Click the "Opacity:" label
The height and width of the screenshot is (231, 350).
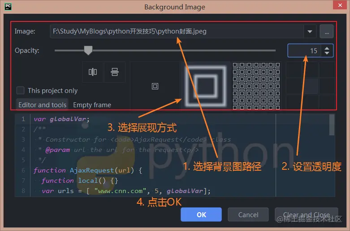point(27,50)
